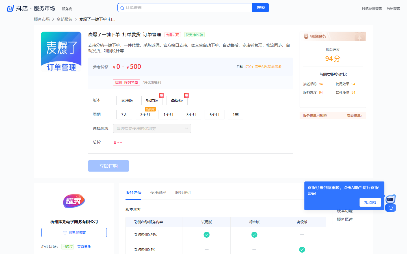Click green check for 标准版 采购返佣0.25%

coord(254,235)
